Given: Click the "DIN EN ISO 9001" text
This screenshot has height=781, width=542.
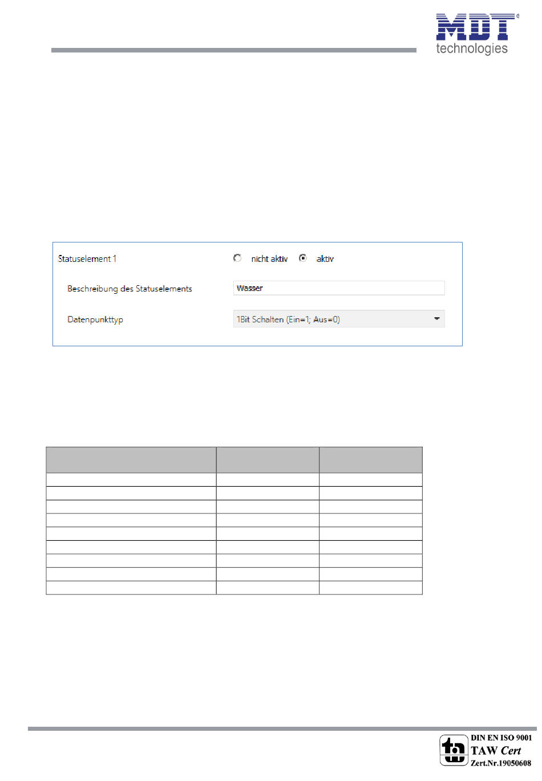Looking at the screenshot, I should [x=501, y=738].
